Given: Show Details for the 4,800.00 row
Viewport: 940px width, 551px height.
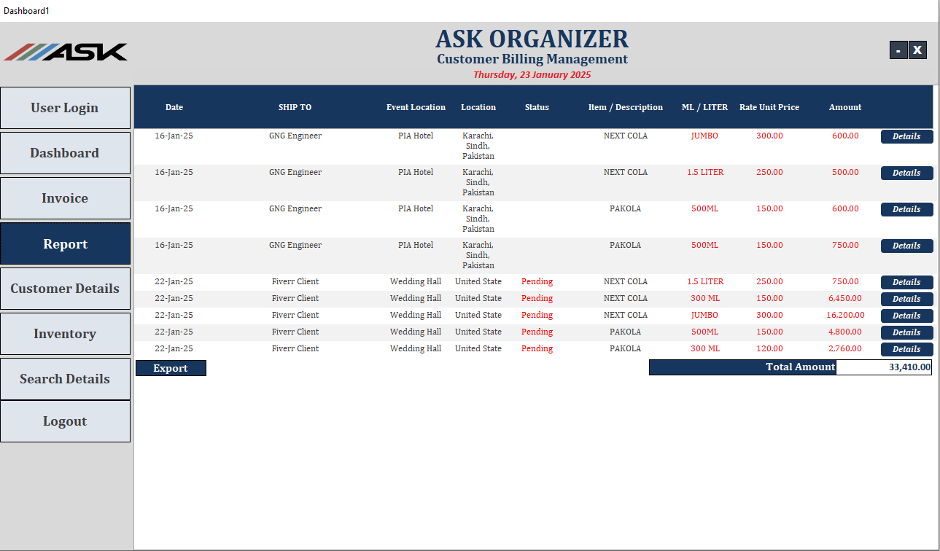Looking at the screenshot, I should [906, 332].
